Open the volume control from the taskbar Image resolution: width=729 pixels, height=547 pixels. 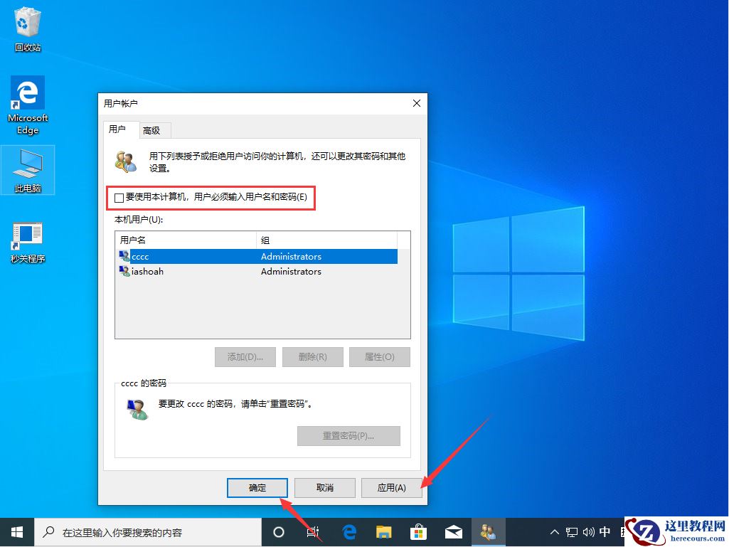tap(587, 531)
